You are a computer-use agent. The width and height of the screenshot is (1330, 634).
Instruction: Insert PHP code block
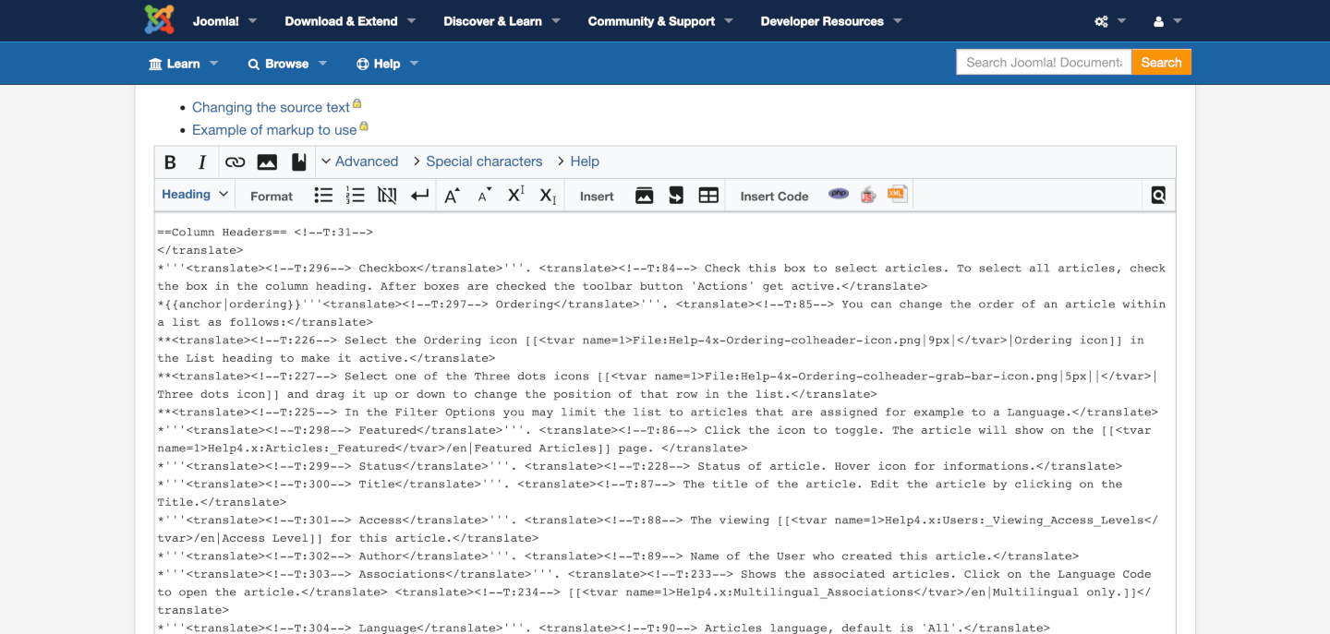(839, 194)
